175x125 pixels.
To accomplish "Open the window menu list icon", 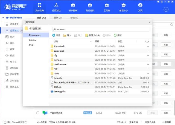I will 162,2.
